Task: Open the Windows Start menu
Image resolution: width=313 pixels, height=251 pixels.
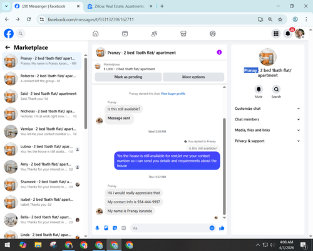Action: pyautogui.click(x=8, y=245)
